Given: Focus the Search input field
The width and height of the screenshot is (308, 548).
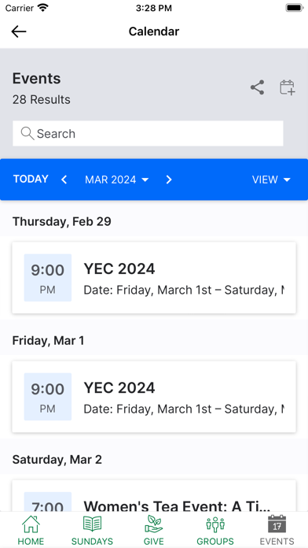Looking at the screenshot, I should pos(148,134).
